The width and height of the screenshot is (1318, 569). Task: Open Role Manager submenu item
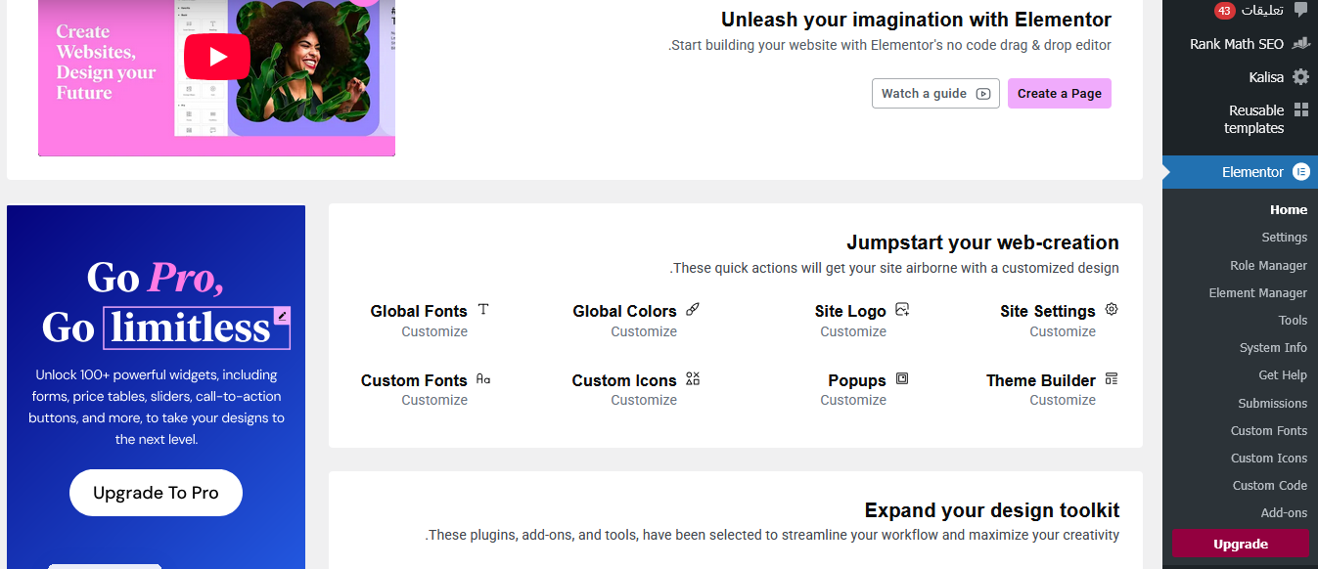[1268, 265]
